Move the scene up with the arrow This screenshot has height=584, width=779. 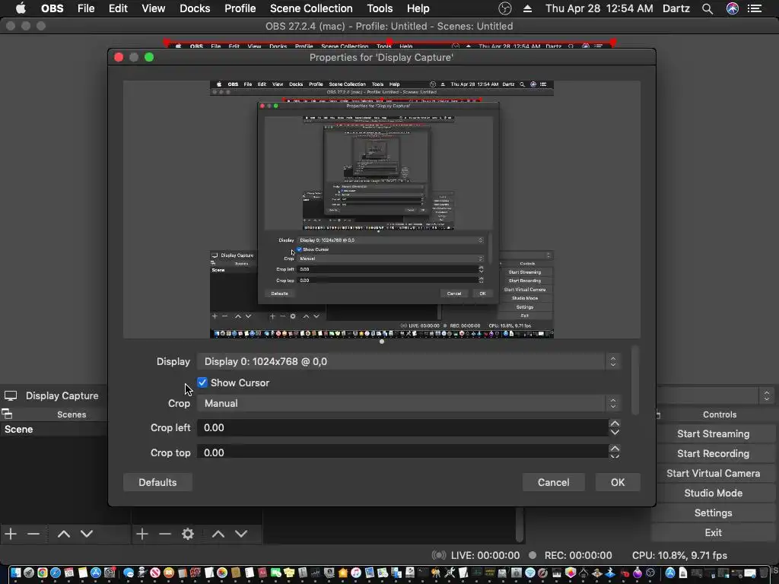pyautogui.click(x=64, y=534)
